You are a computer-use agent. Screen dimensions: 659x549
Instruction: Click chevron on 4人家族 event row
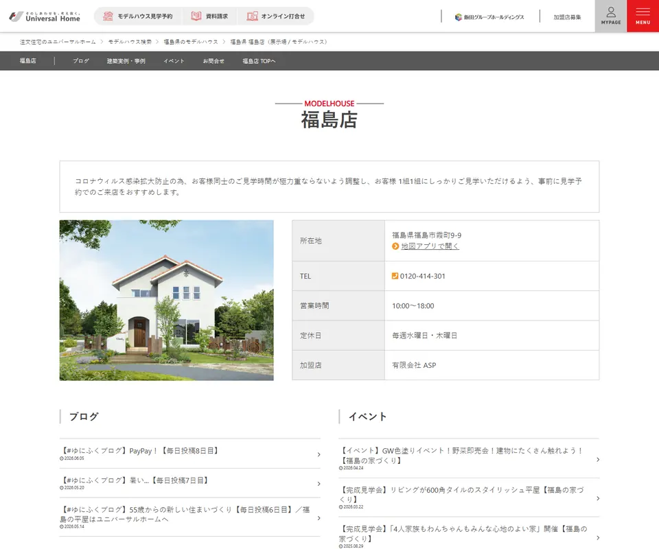coord(598,537)
